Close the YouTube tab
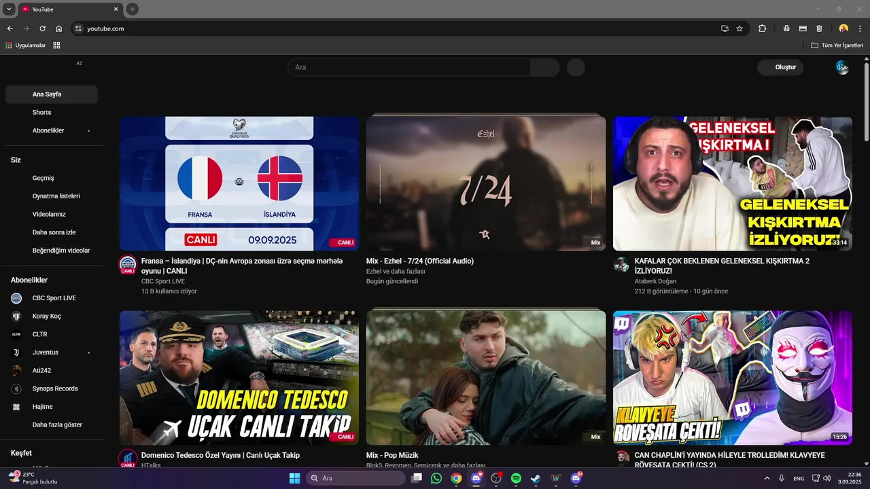The height and width of the screenshot is (489, 870). click(116, 10)
